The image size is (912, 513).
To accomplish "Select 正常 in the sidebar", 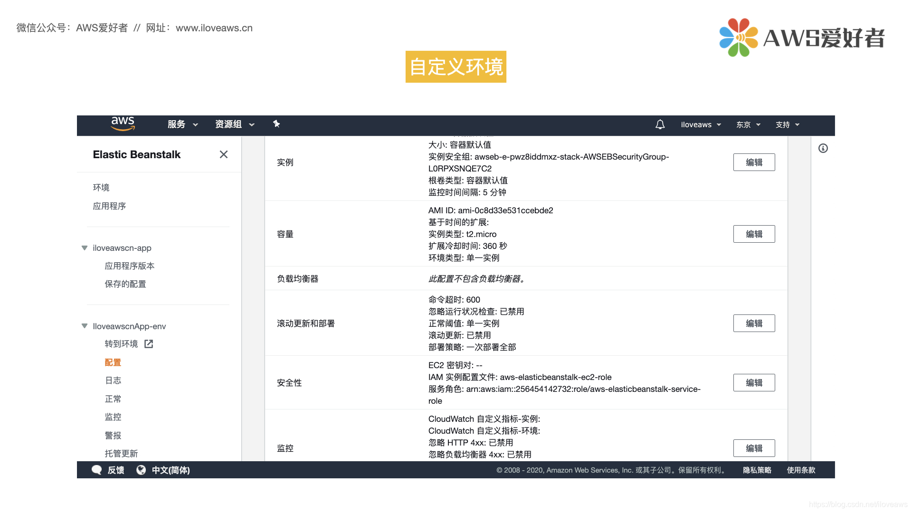I will point(113,399).
